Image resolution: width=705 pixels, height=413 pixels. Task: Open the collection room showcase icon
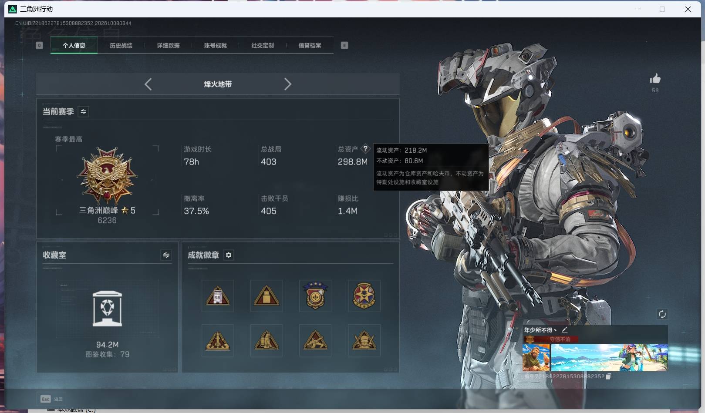tap(107, 309)
